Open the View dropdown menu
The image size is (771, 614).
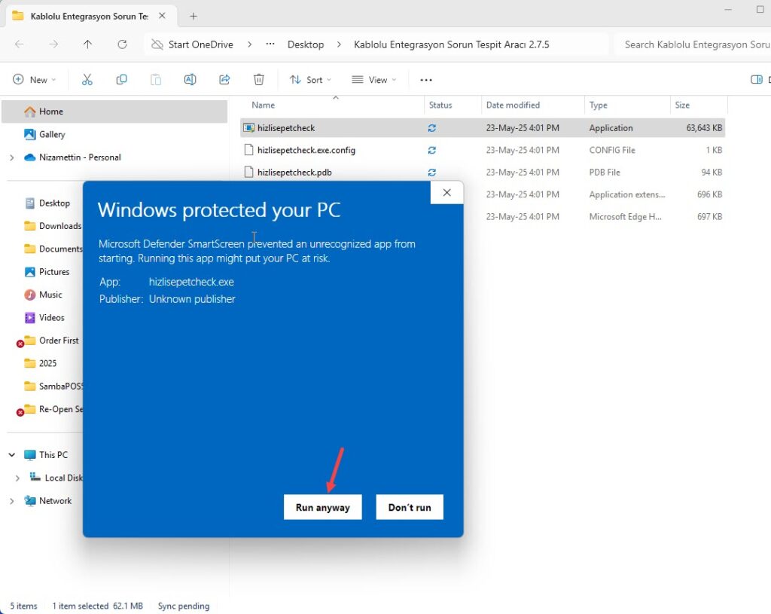[x=373, y=80]
